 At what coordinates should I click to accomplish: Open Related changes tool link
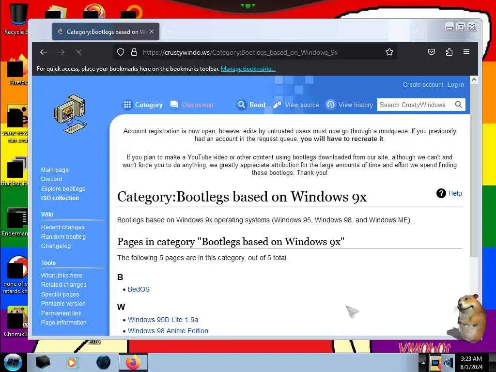63,285
